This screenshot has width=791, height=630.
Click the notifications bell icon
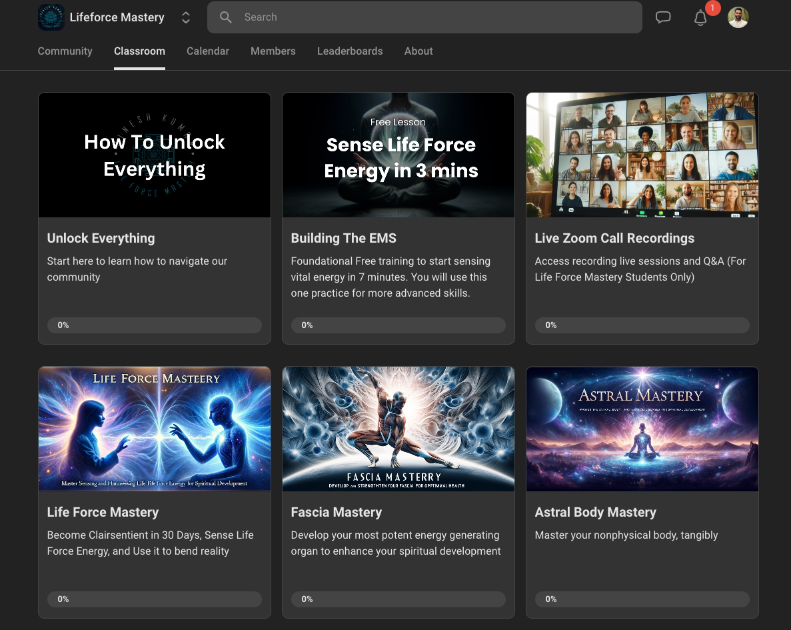[x=700, y=18]
